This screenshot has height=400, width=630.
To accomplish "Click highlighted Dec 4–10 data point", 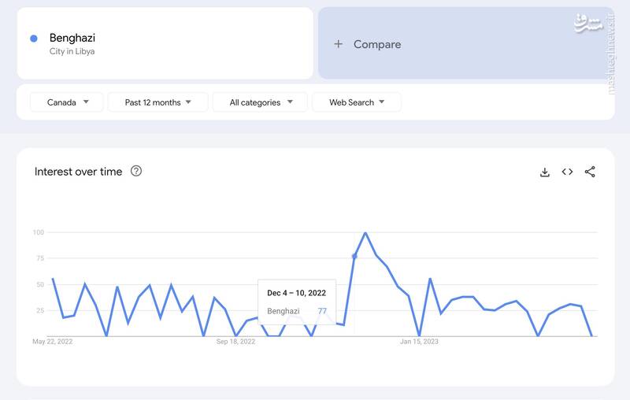I will pos(354,256).
